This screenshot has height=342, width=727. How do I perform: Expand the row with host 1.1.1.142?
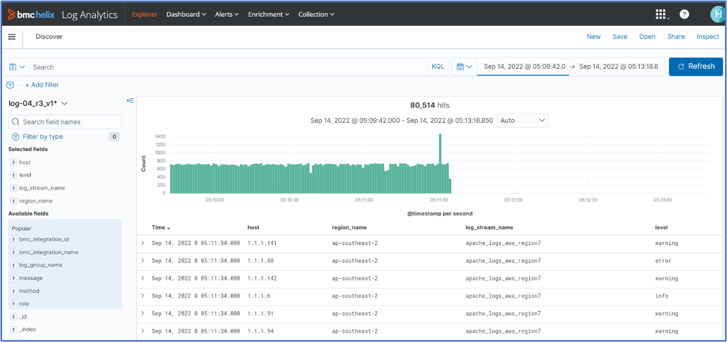click(x=143, y=278)
